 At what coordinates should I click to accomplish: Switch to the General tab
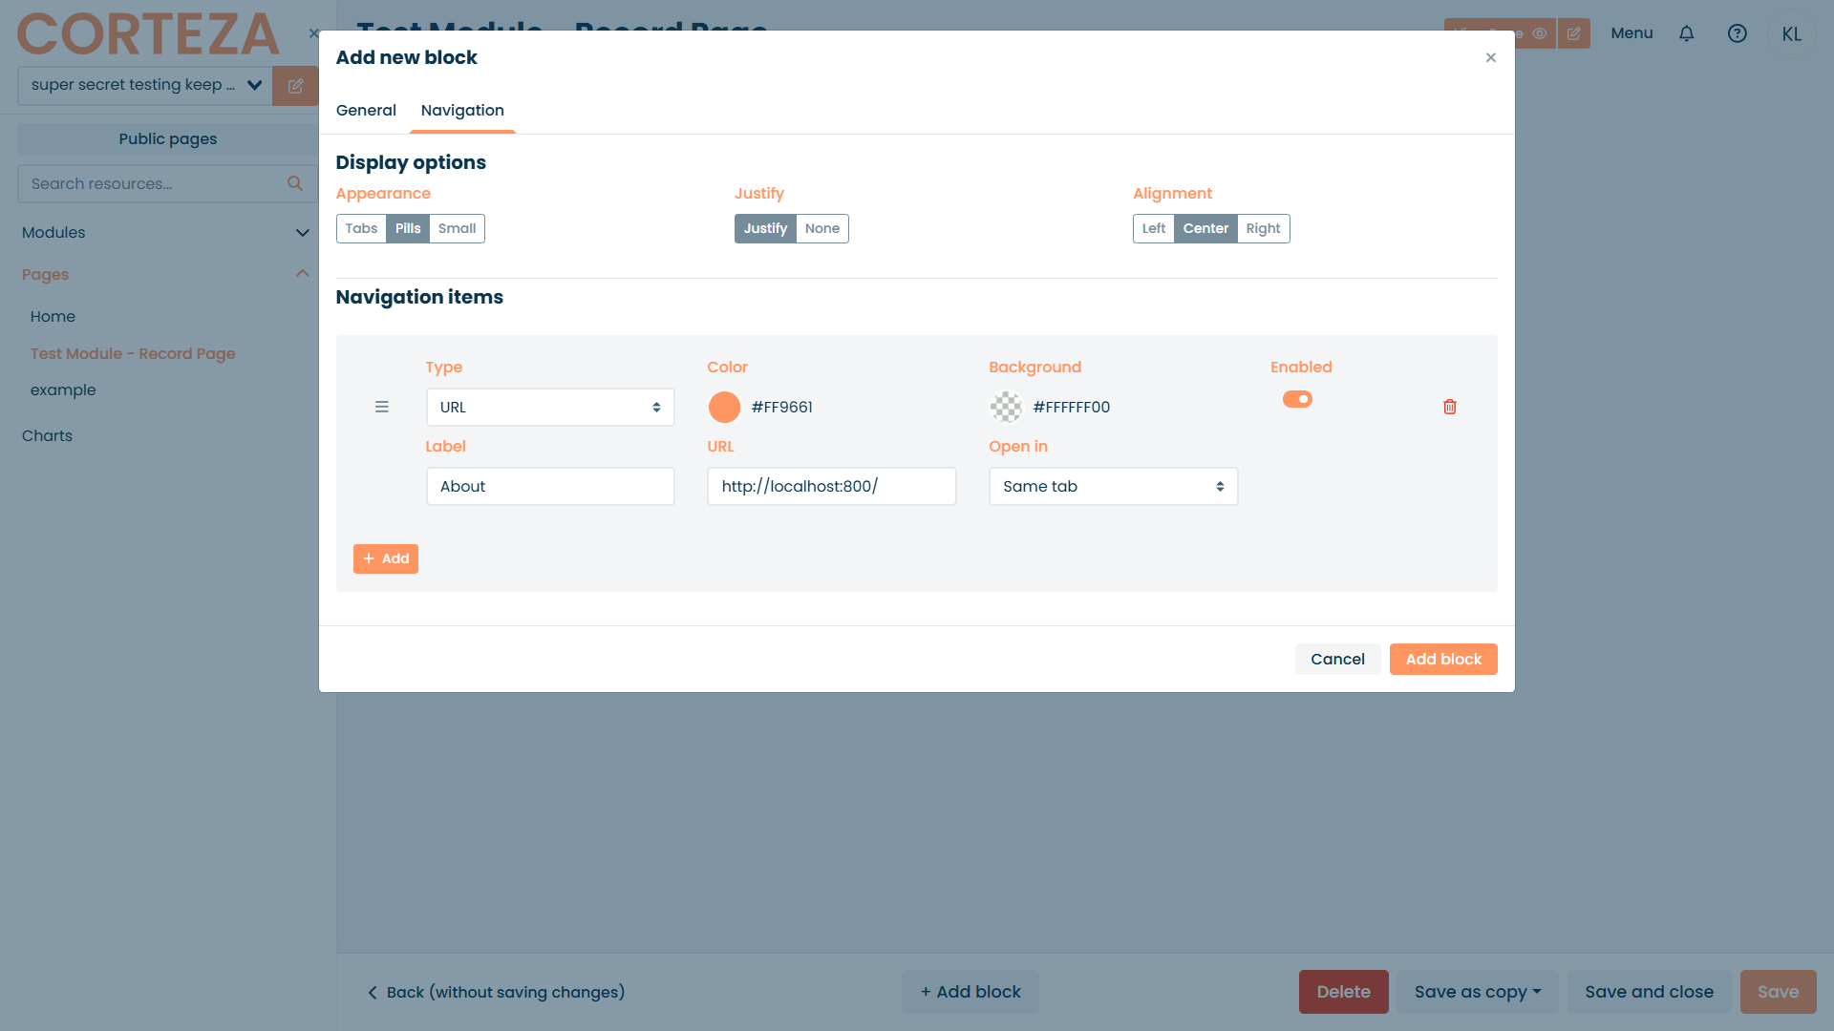[x=366, y=111]
